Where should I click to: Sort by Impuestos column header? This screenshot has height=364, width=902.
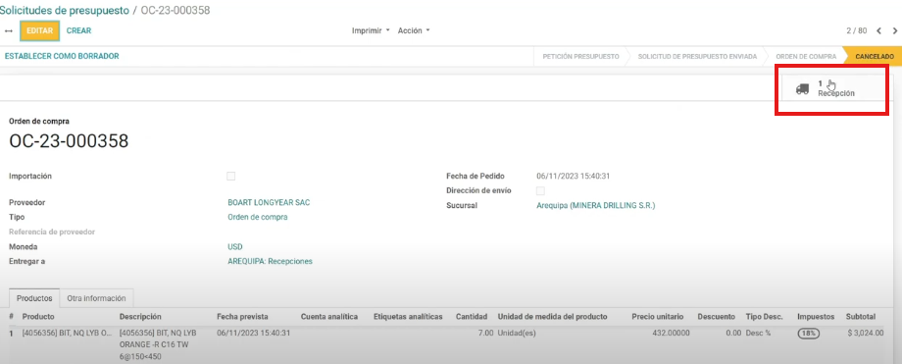point(816,317)
